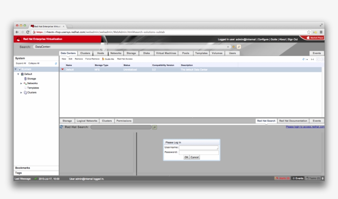Expand the Networks tree node
This screenshot has height=199, width=338.
point(21,83)
